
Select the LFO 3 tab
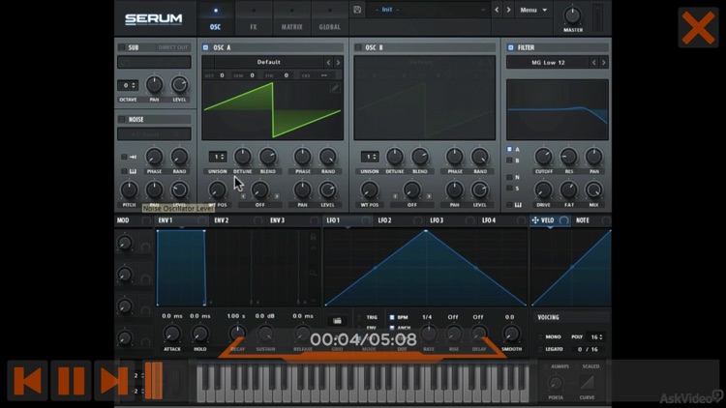click(x=437, y=220)
